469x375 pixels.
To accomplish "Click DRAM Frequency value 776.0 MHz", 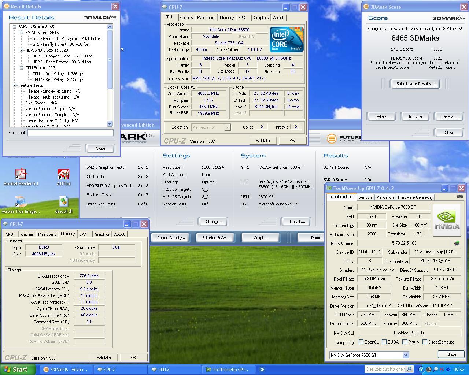I will 89,276.
